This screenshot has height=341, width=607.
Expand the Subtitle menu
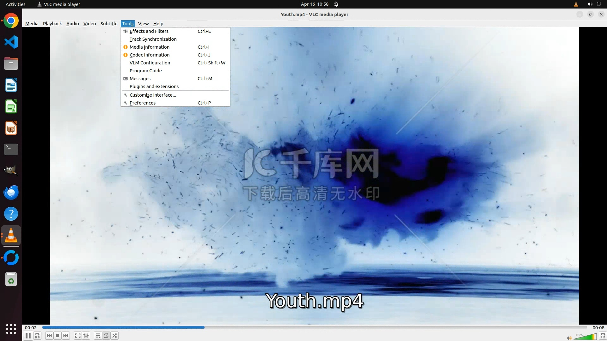click(x=109, y=24)
